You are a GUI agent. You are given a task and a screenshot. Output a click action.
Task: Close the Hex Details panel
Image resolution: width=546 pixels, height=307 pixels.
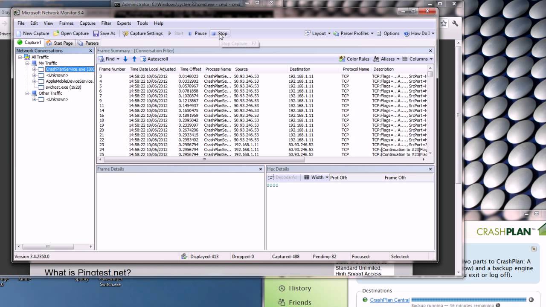tap(430, 169)
